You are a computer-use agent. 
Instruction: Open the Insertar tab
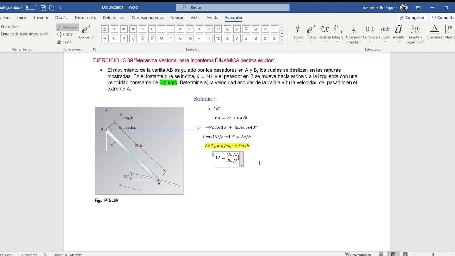41,18
